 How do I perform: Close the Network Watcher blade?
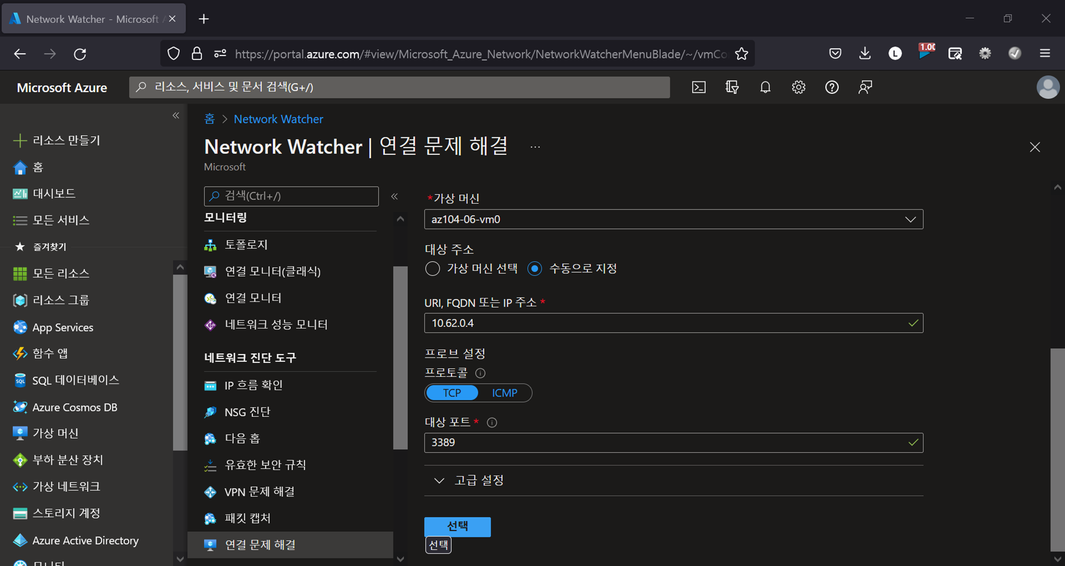point(1035,147)
